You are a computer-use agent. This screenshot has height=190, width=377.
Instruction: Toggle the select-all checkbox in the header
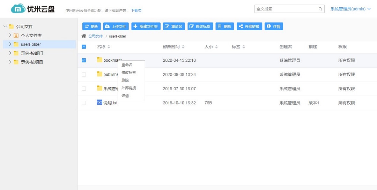[84, 47]
